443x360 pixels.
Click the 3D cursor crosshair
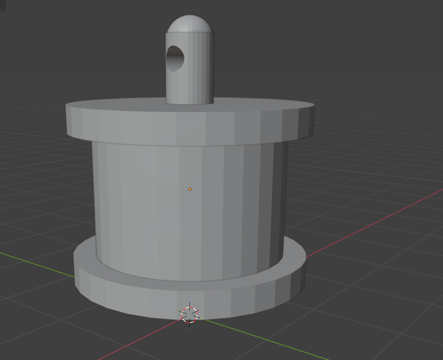[189, 315]
